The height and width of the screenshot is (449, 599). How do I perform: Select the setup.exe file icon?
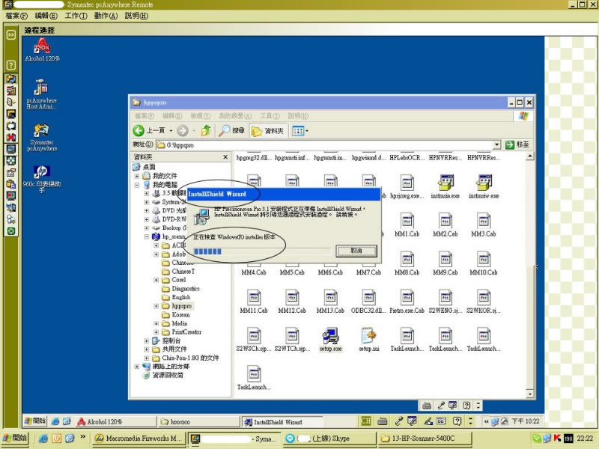pos(330,335)
